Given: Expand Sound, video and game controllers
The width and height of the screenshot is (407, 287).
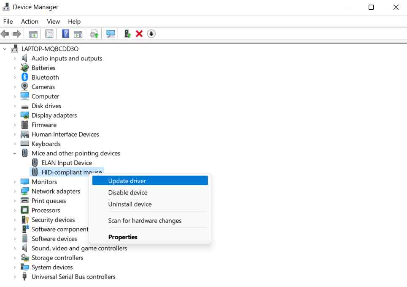Looking at the screenshot, I should click(15, 248).
